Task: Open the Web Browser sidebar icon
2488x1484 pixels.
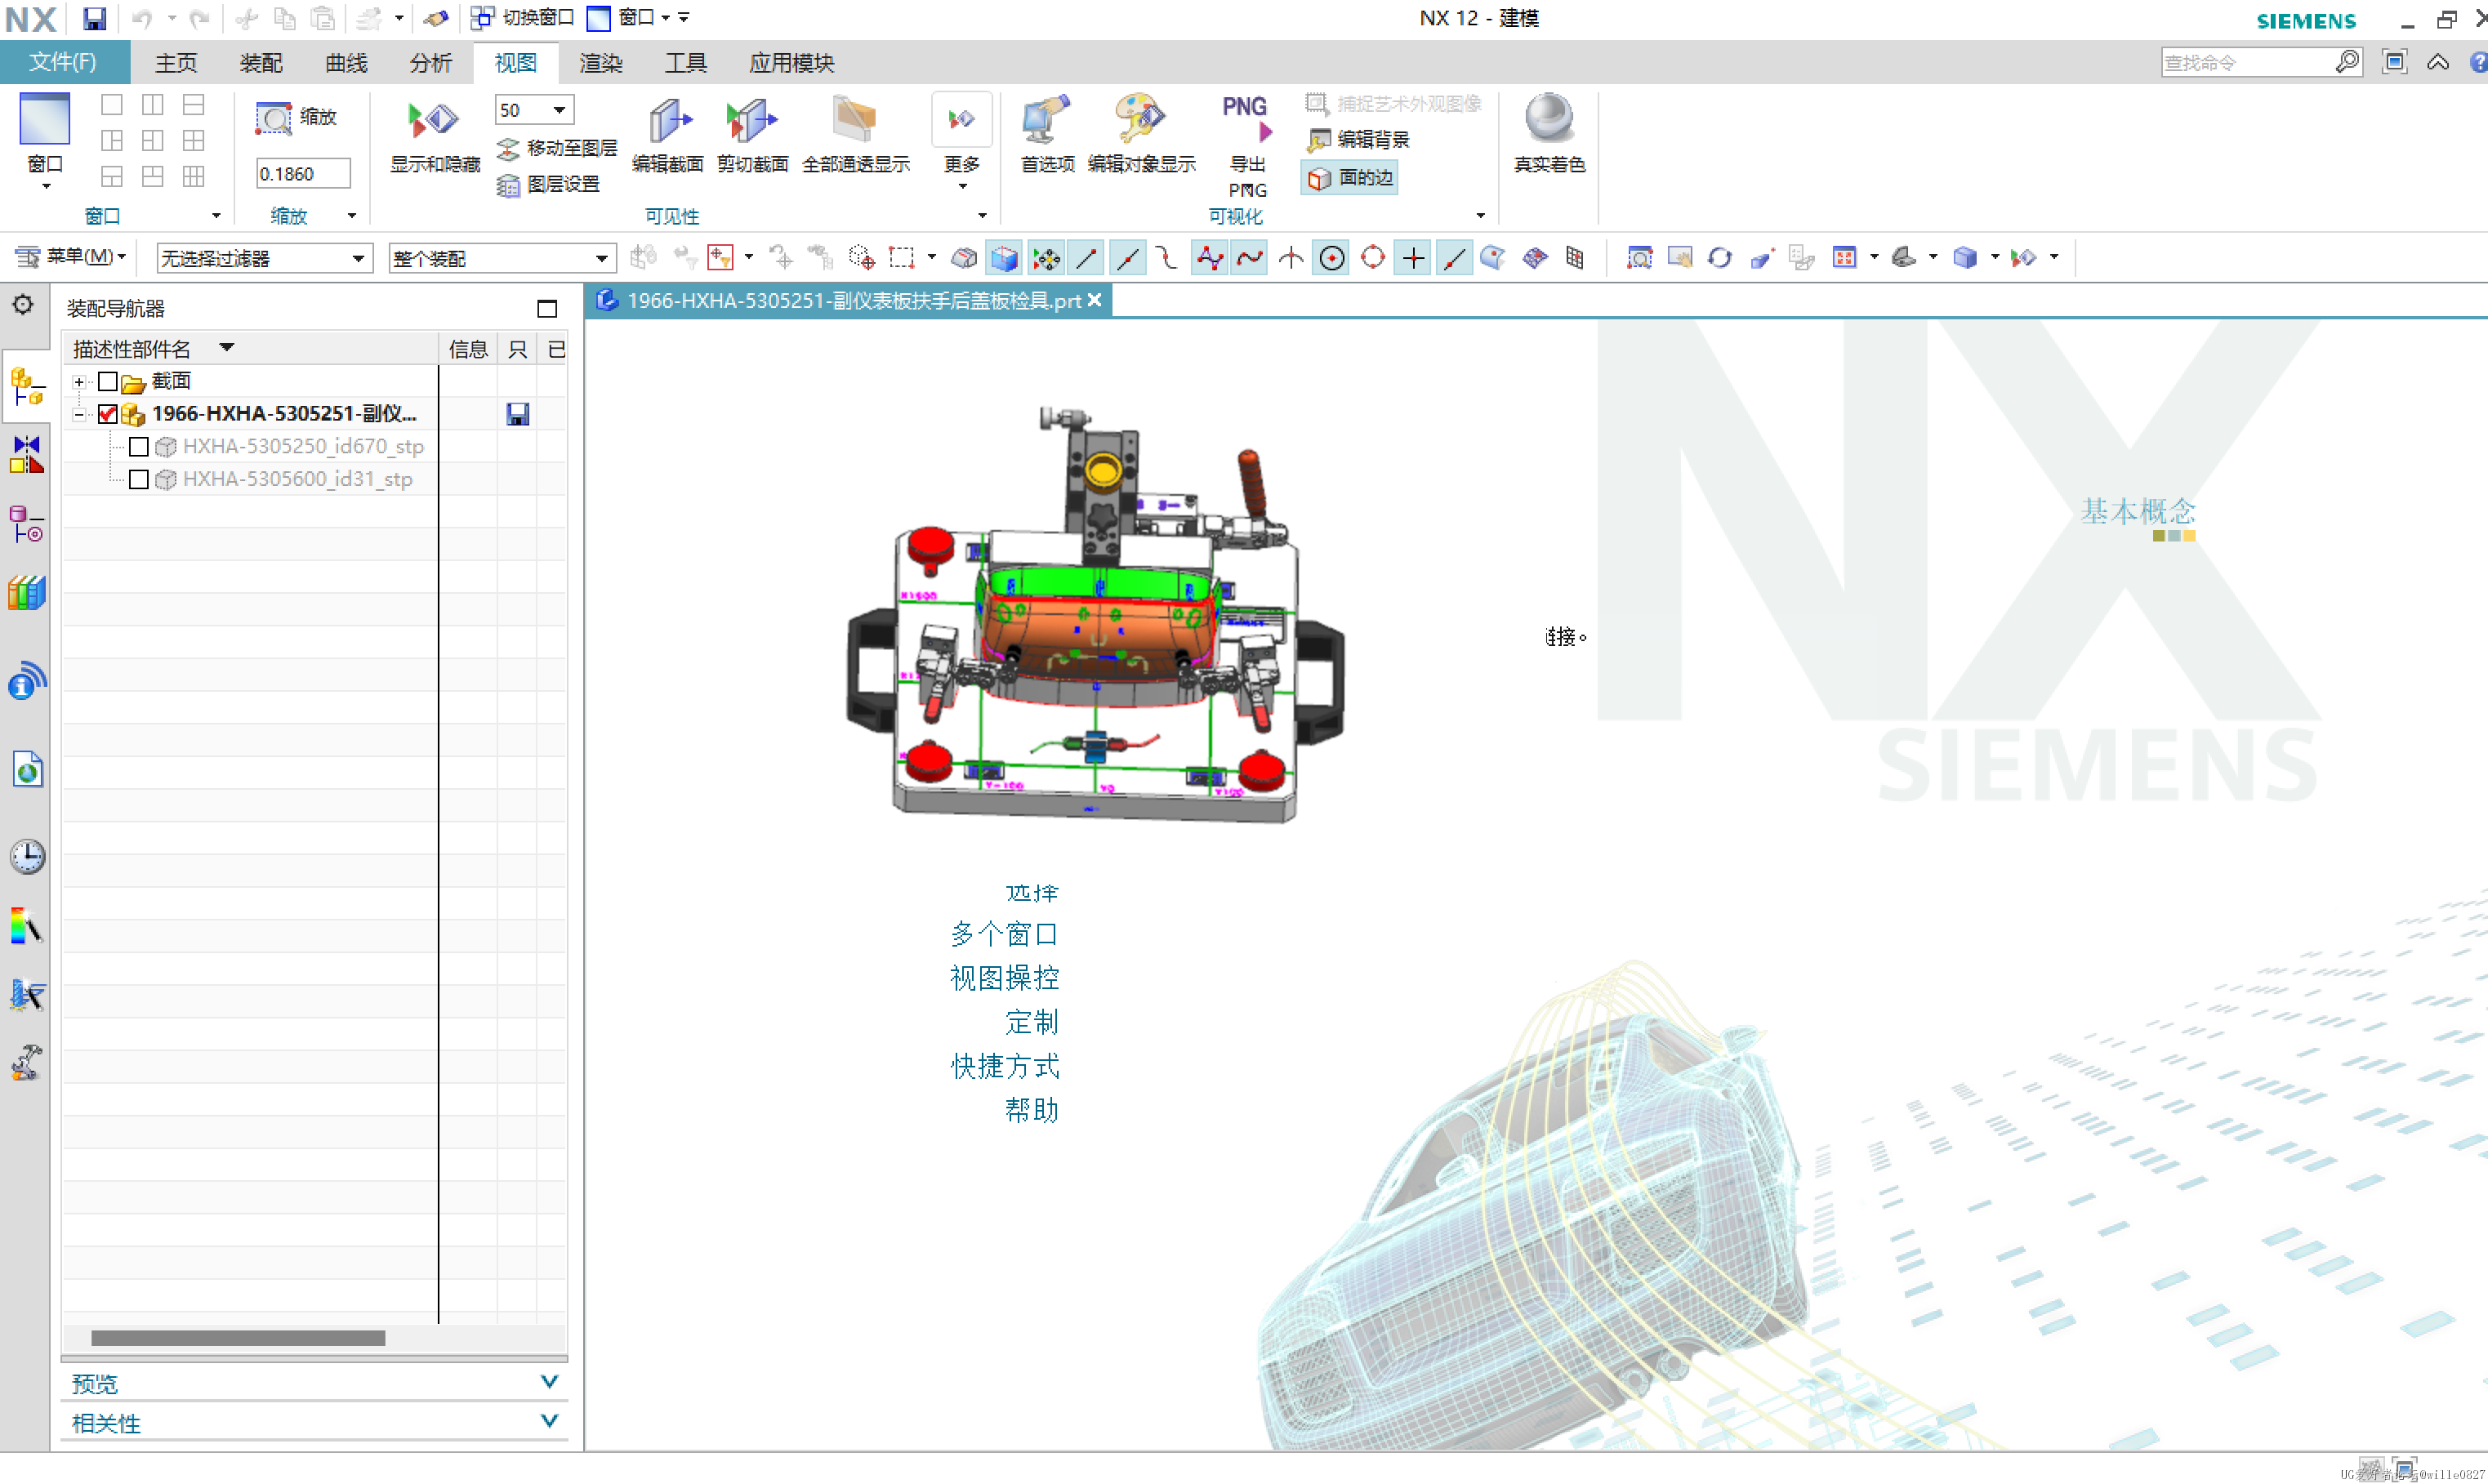Action: tap(27, 770)
